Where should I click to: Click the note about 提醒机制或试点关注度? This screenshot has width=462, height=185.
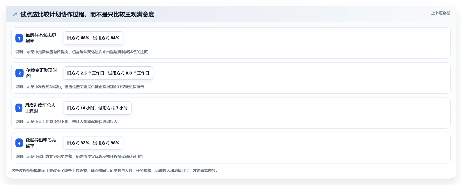[81, 52]
